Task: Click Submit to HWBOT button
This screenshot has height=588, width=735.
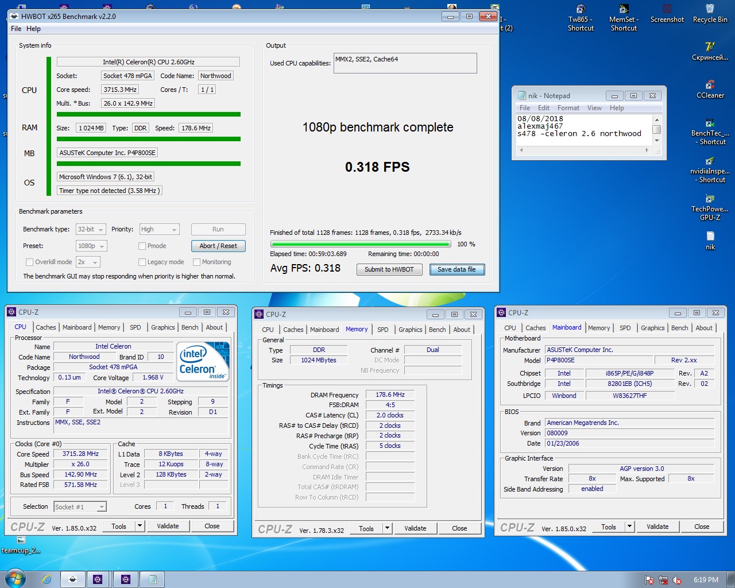Action: (389, 269)
